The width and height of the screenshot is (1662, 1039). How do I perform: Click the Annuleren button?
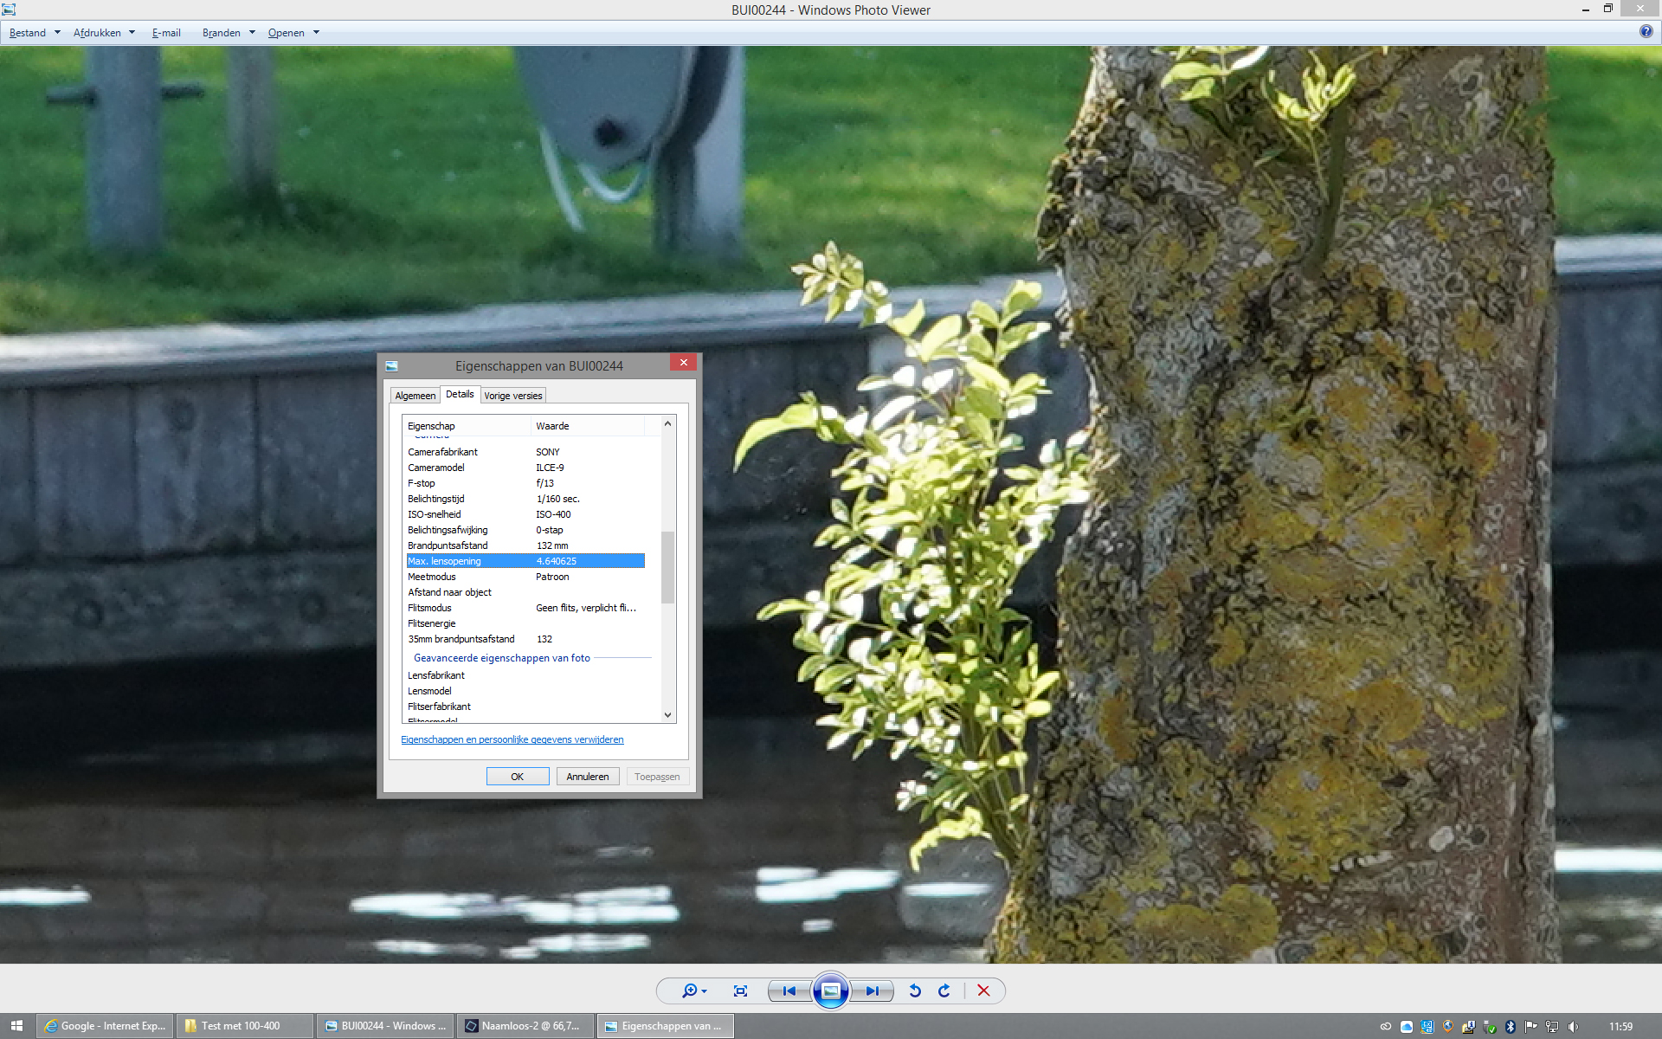(x=587, y=777)
